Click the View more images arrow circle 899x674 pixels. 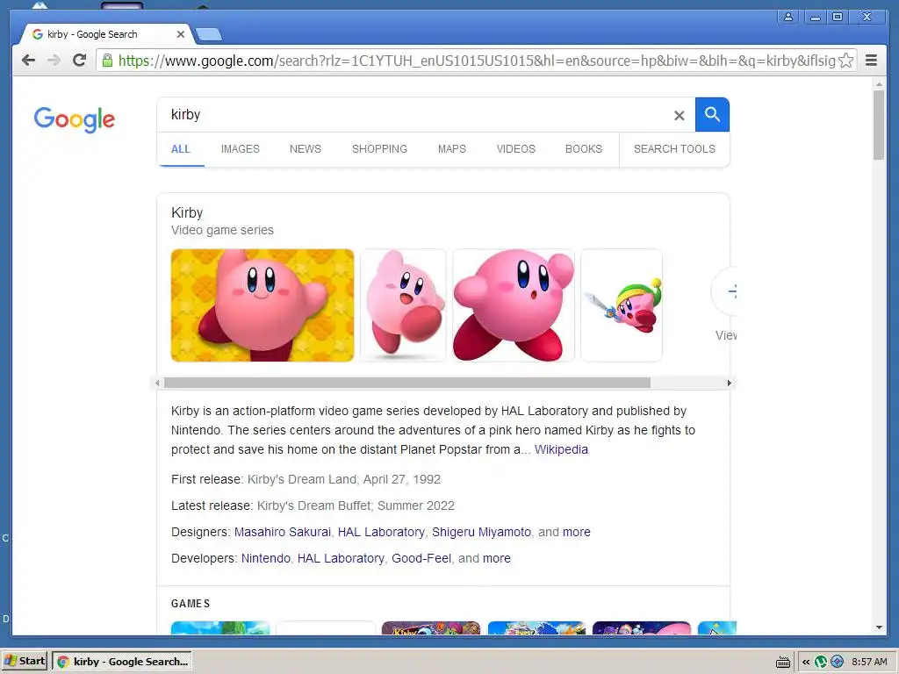coord(726,291)
